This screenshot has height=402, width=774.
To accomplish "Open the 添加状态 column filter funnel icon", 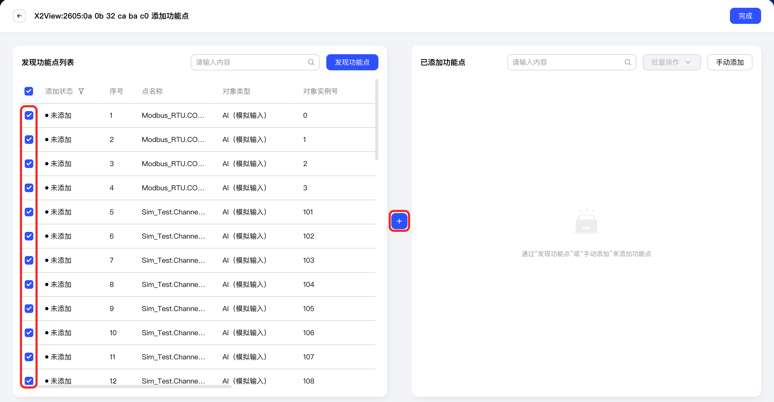I will pyautogui.click(x=81, y=91).
